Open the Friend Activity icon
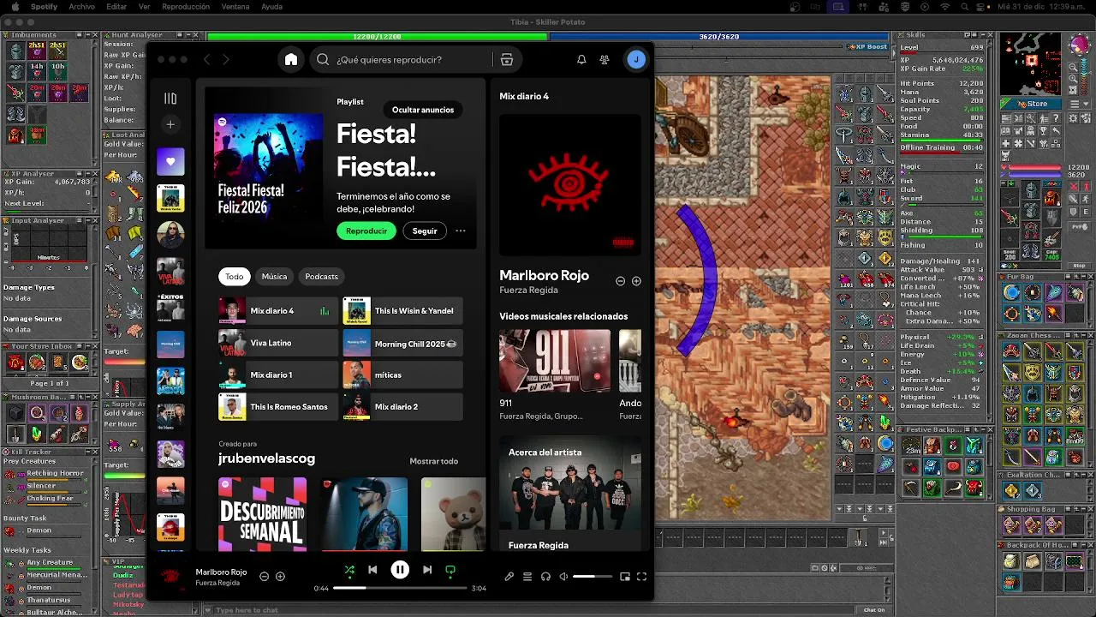This screenshot has width=1096, height=617. pyautogui.click(x=605, y=59)
